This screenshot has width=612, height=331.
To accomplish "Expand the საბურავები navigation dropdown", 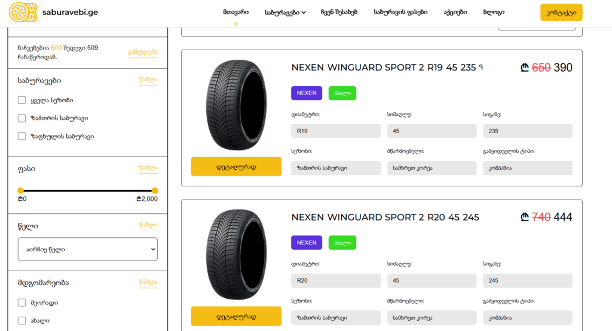I will pos(285,12).
